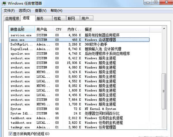Click description 后台处理程序子系统应用程序
173x137 pixels.
(107, 54)
